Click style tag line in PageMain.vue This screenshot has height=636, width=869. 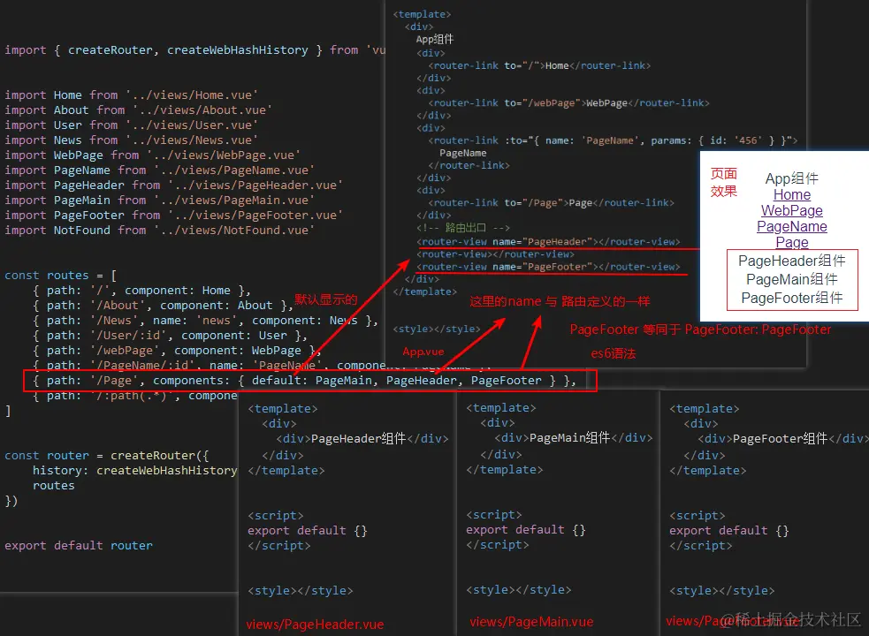coord(519,589)
